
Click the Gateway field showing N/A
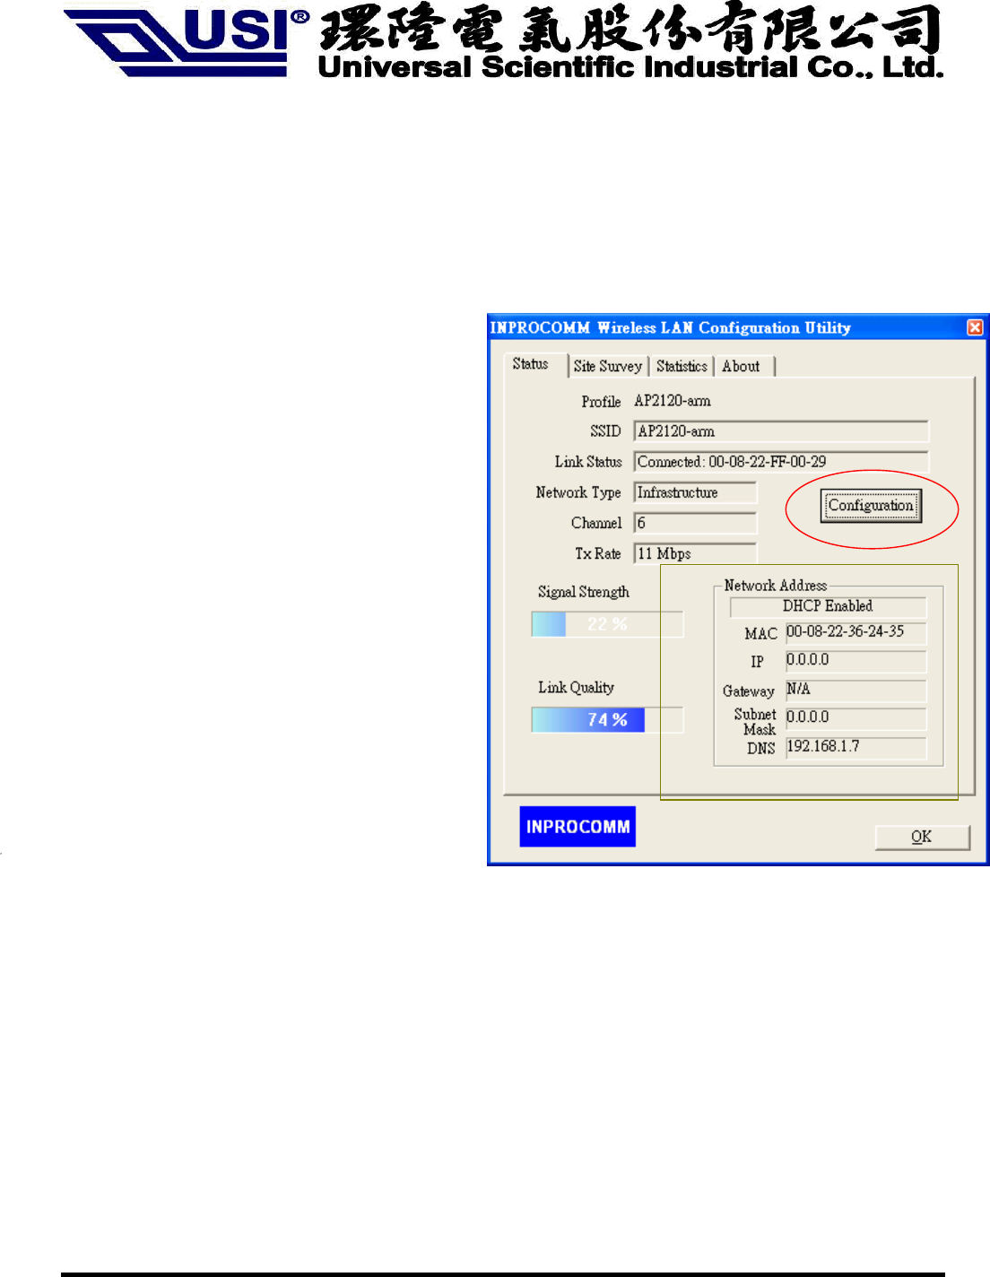(x=855, y=691)
